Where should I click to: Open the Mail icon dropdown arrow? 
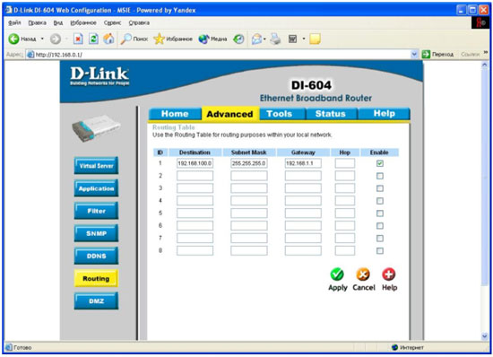pyautogui.click(x=264, y=39)
